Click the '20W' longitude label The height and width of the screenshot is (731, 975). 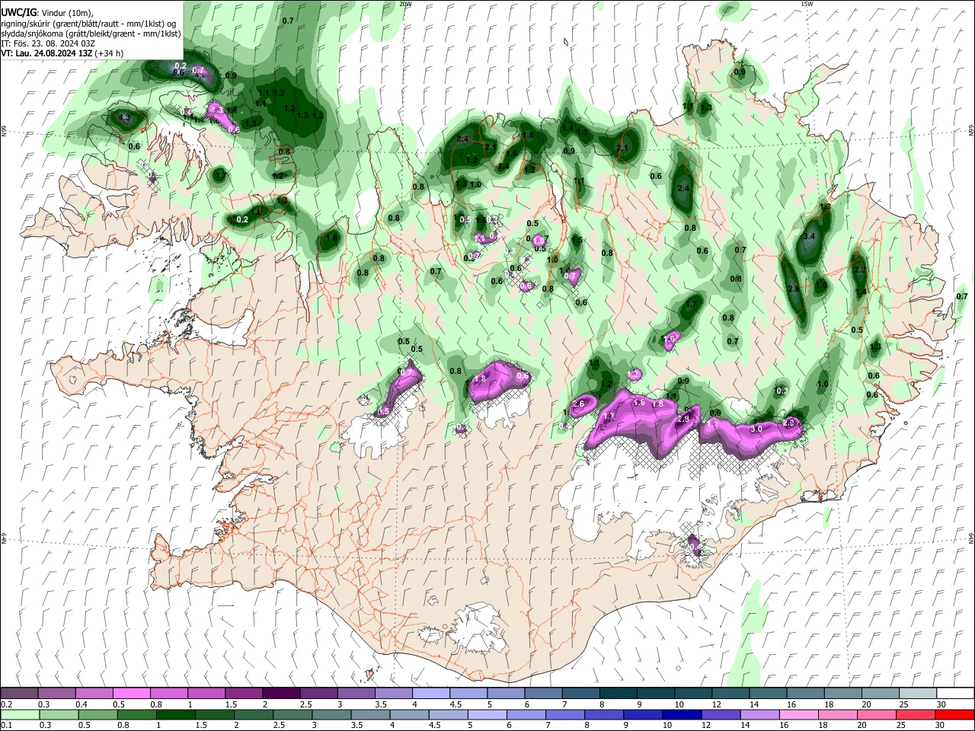pyautogui.click(x=405, y=4)
